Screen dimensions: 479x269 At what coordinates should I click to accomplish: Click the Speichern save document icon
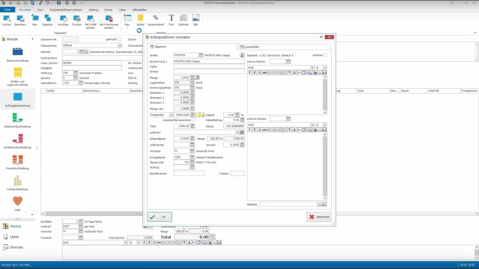coord(20,18)
